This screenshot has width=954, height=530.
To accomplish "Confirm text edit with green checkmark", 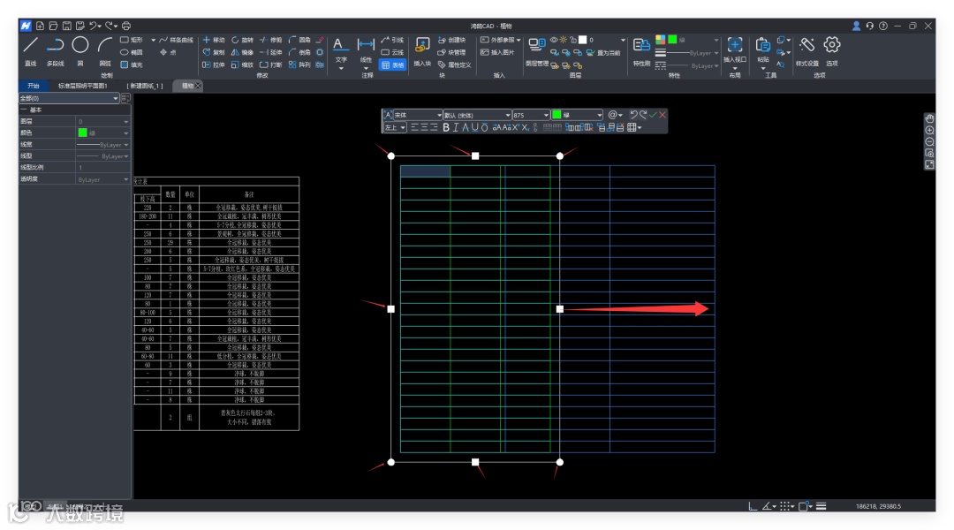I will pyautogui.click(x=653, y=115).
